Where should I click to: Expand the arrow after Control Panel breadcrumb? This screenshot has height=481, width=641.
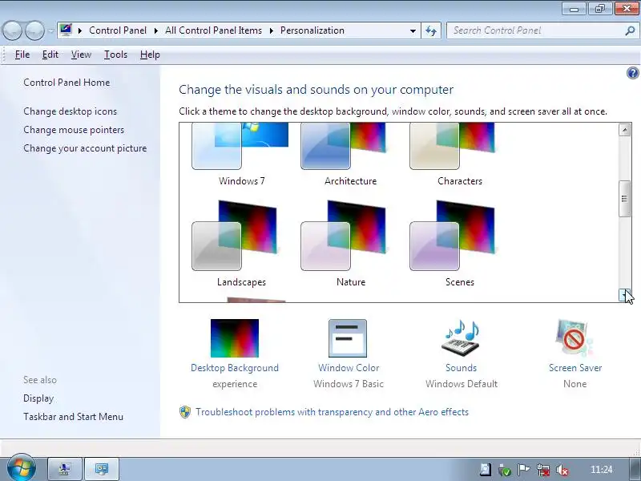click(x=155, y=30)
